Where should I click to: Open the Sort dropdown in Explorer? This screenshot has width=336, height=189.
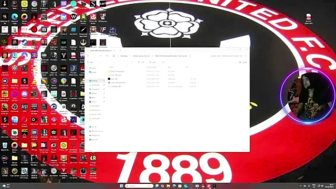coord(141,62)
